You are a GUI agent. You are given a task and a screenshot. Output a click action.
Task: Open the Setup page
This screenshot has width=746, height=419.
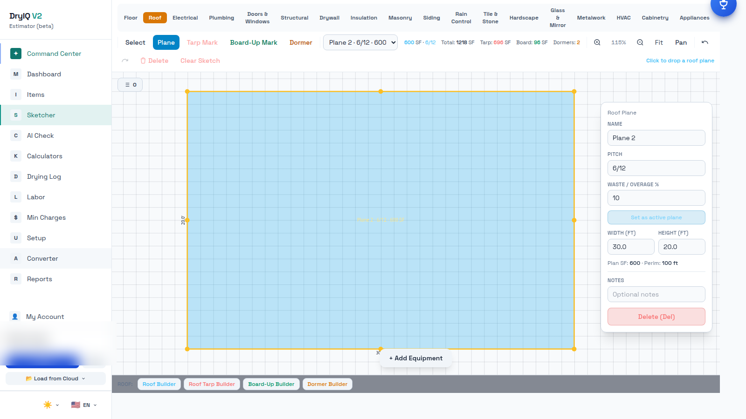[56, 238]
